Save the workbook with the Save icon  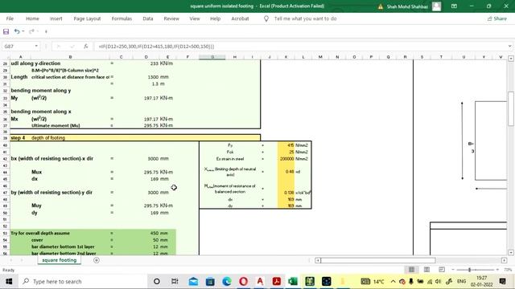pos(6,31)
